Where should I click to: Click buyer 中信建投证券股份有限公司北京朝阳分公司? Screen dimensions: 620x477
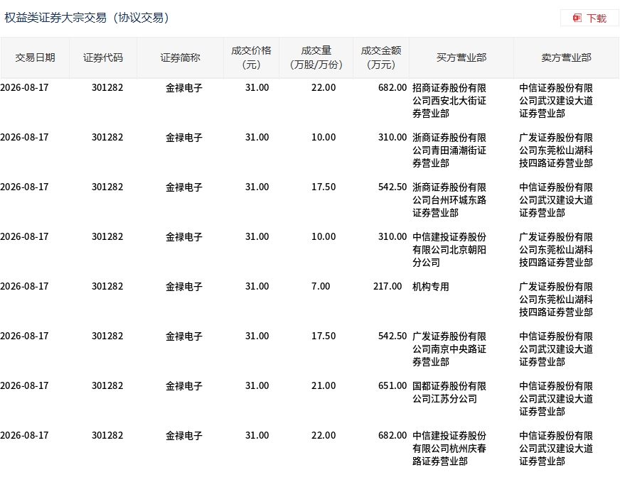[449, 250]
